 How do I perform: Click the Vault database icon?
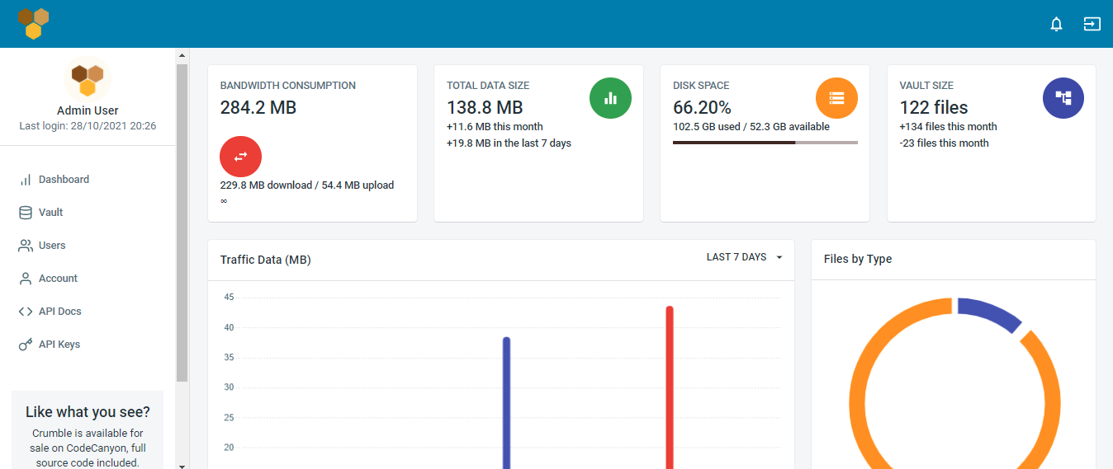(x=26, y=213)
